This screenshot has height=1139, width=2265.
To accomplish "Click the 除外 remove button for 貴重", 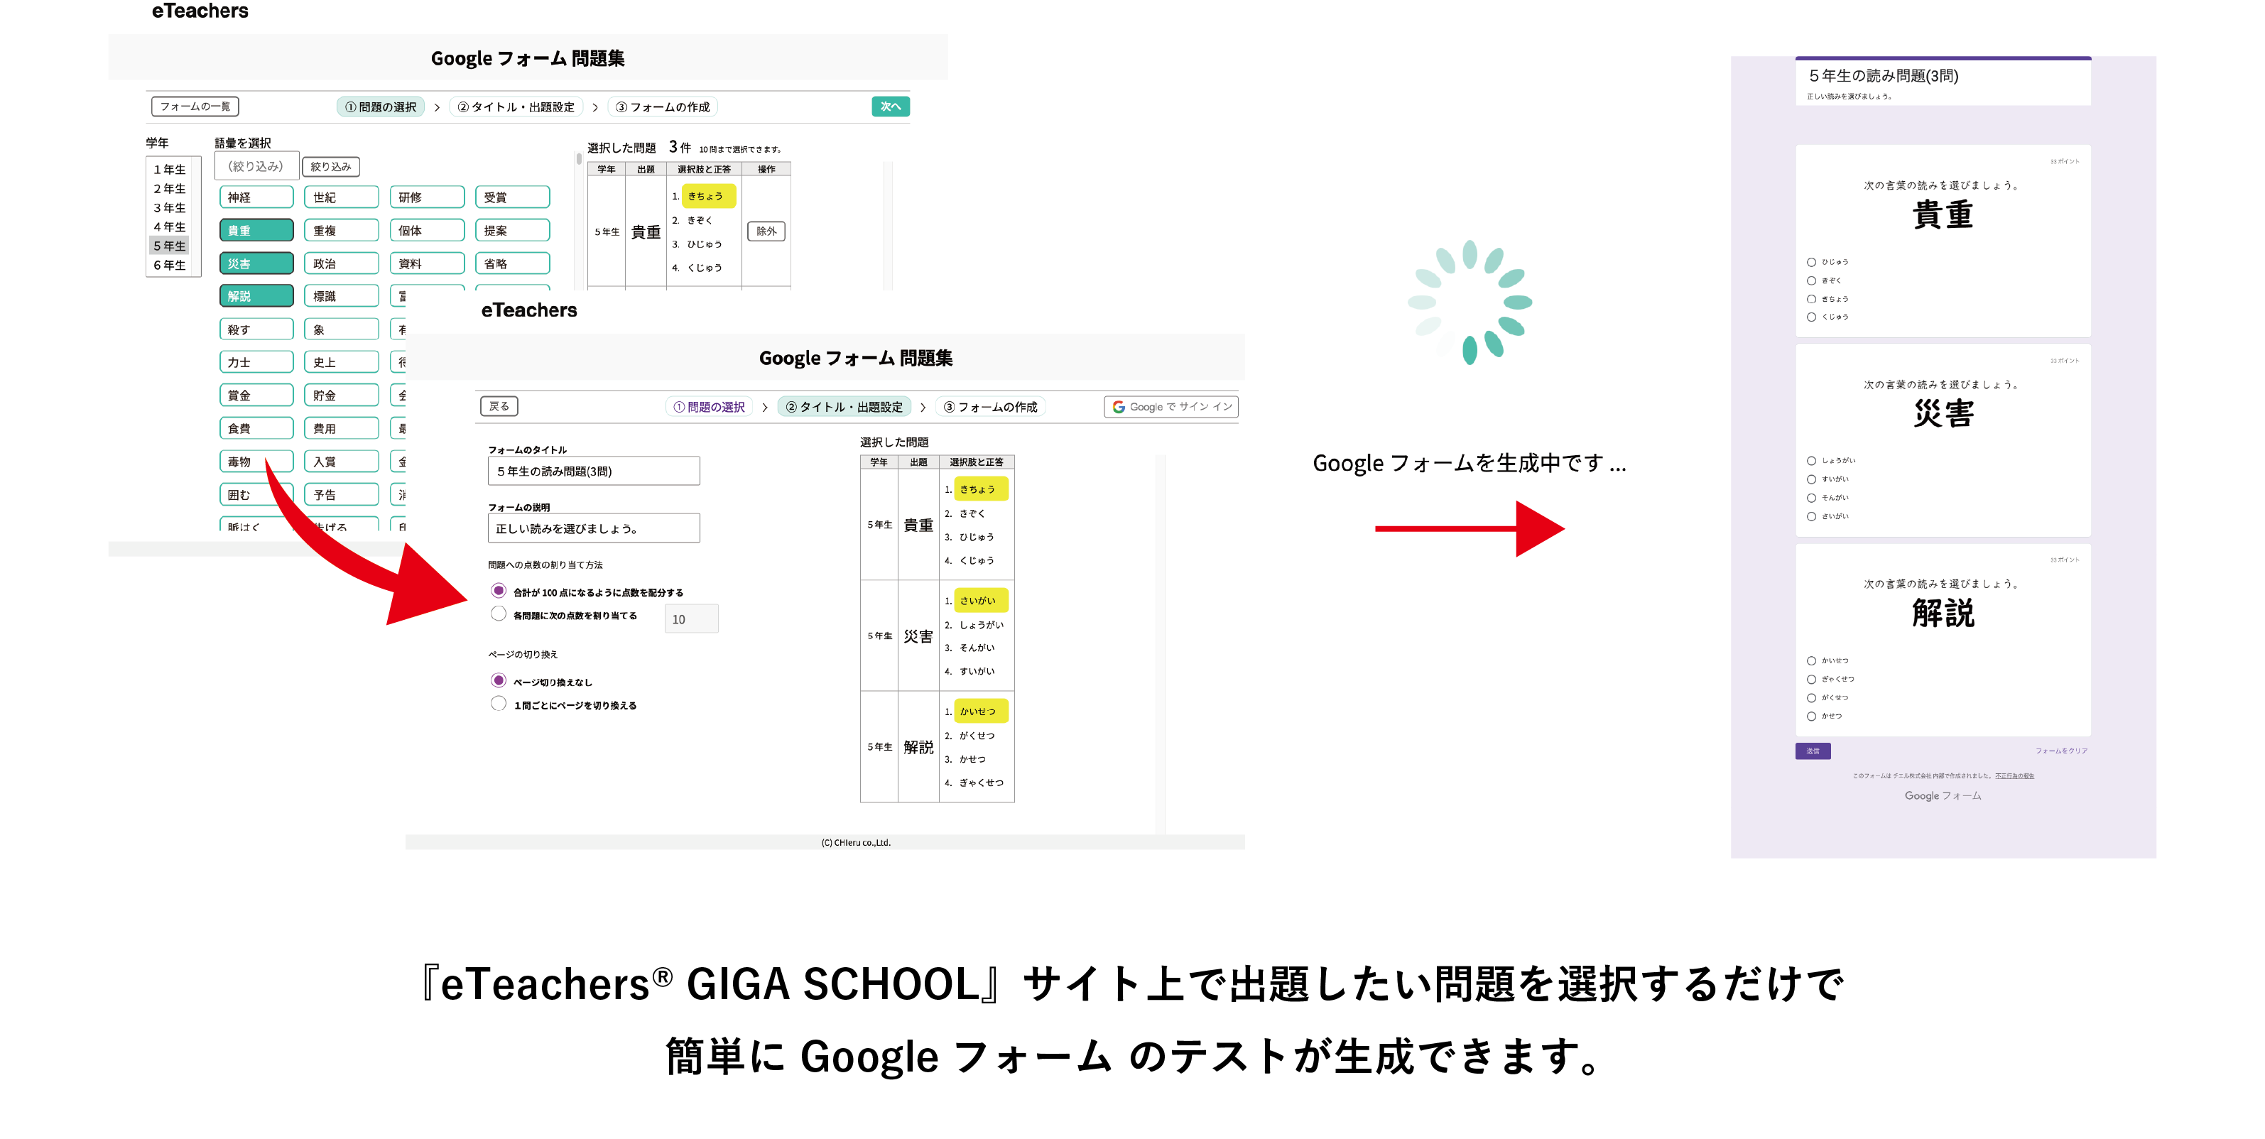I will (x=766, y=231).
